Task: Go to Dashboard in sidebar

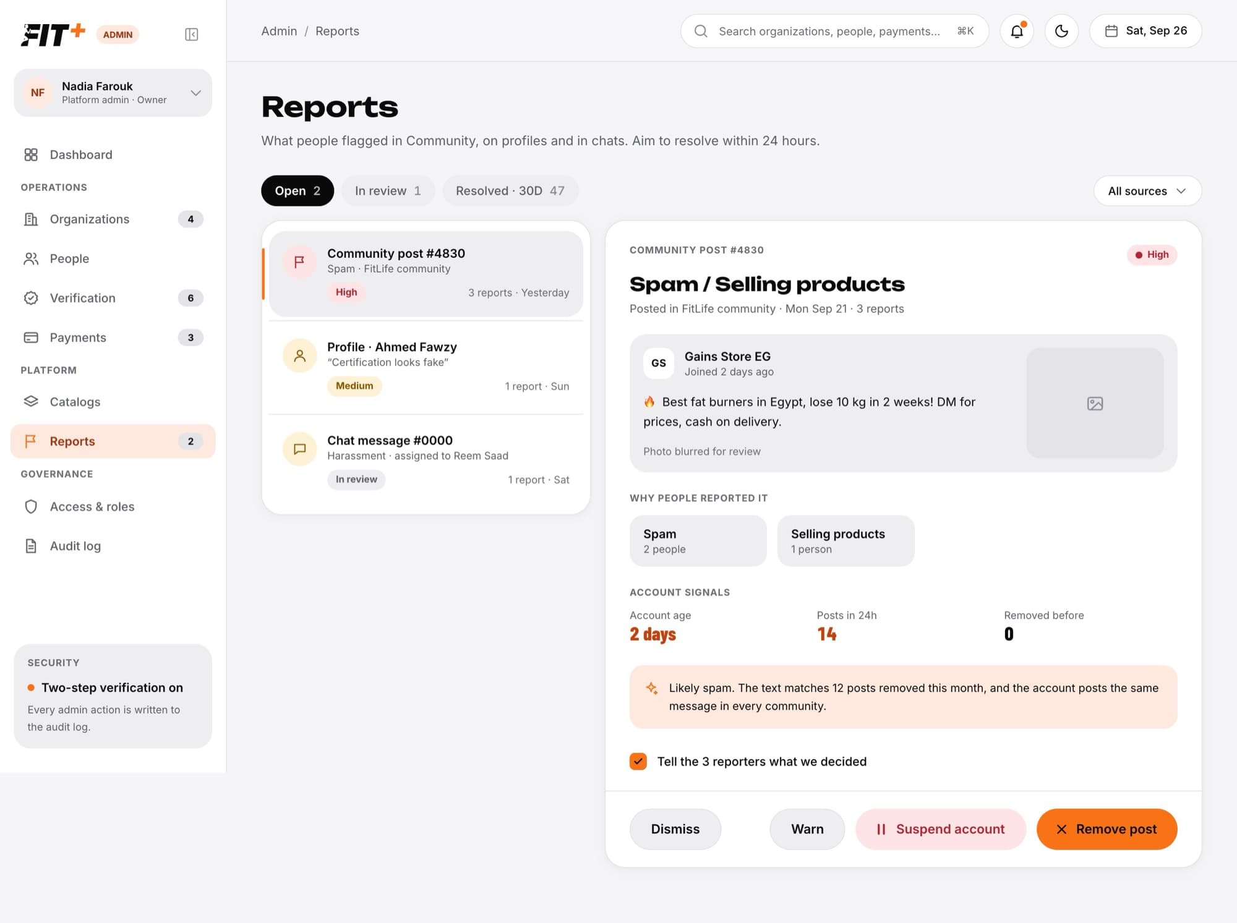Action: click(113, 155)
